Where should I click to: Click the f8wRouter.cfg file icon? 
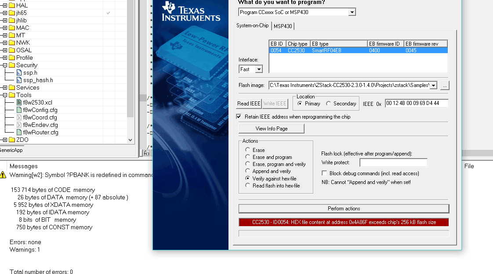click(x=19, y=132)
